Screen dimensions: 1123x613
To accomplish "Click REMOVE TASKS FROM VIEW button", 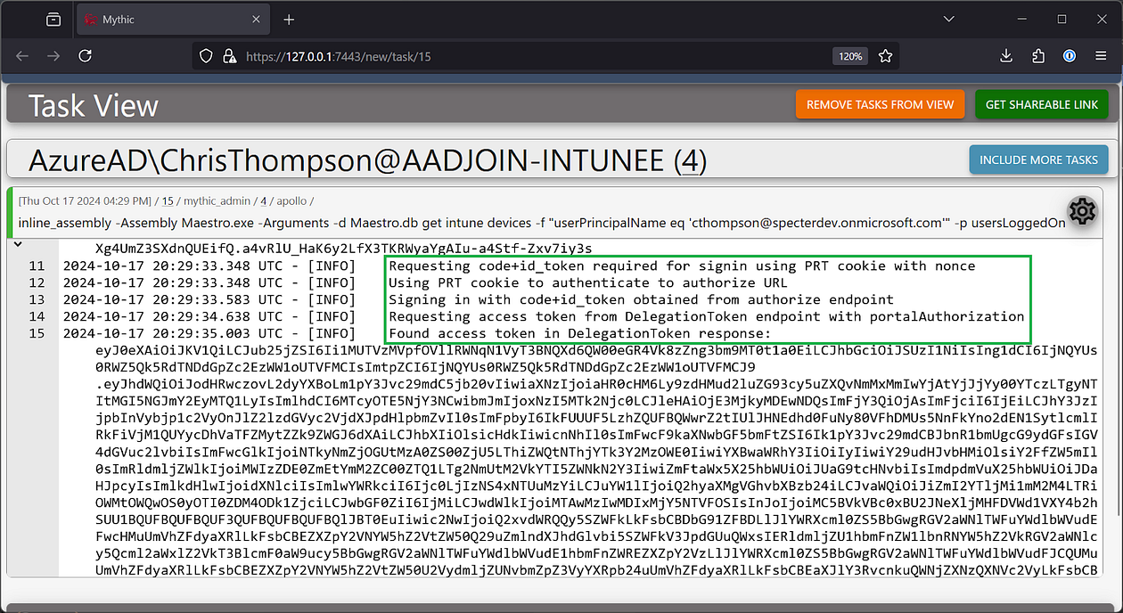I will pos(880,105).
